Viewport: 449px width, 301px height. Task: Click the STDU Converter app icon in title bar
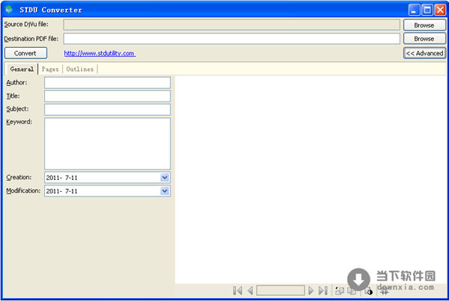click(x=9, y=10)
